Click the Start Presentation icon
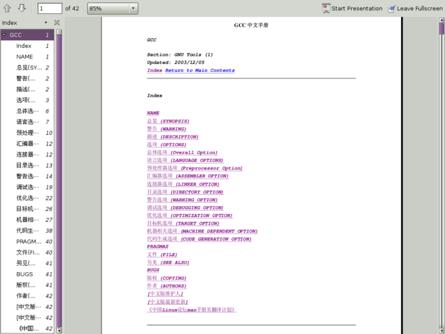Screen dimensions: 445x334 [x=326, y=8]
